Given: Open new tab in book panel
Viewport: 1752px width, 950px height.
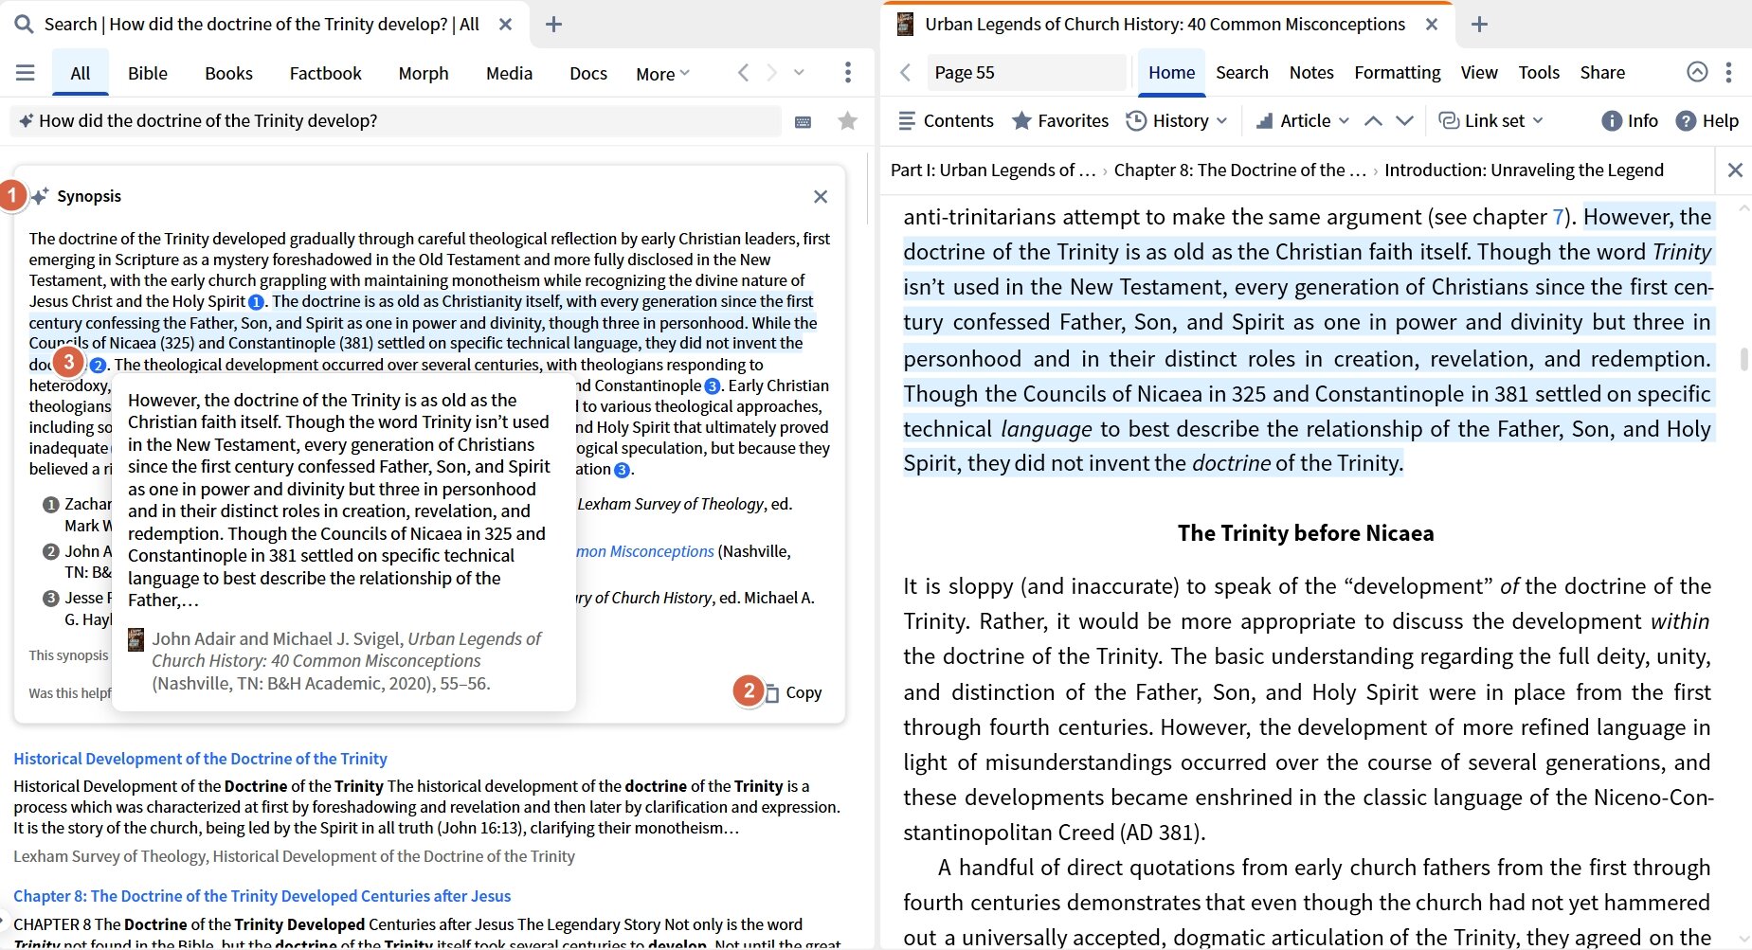Looking at the screenshot, I should [x=1479, y=25].
